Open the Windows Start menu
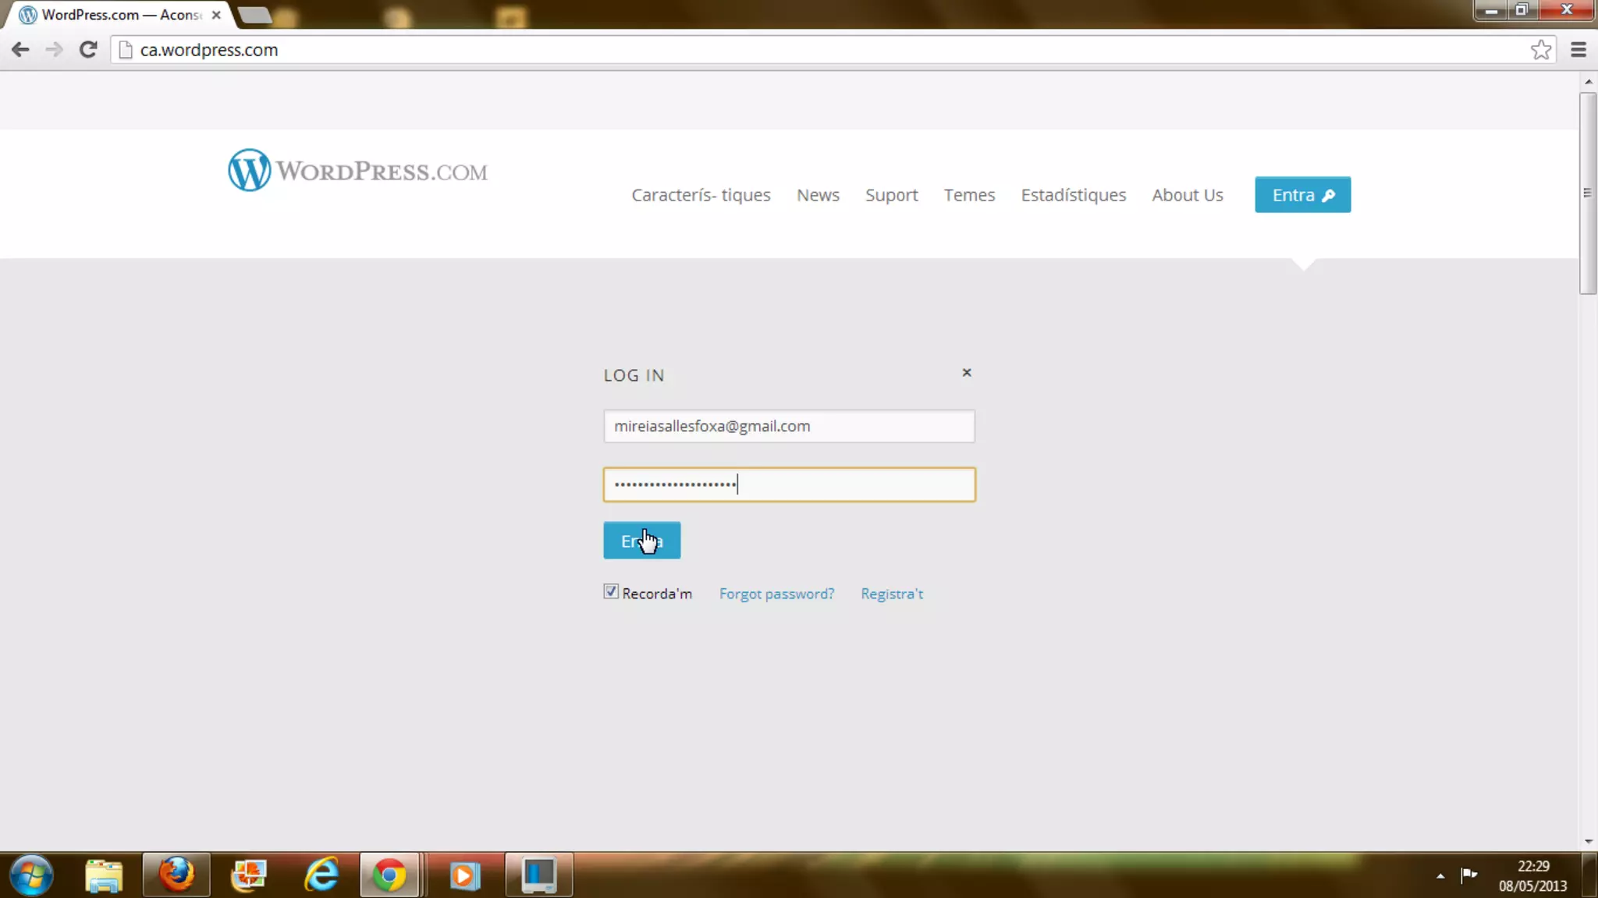Screen dimensions: 1598x898 [31, 875]
